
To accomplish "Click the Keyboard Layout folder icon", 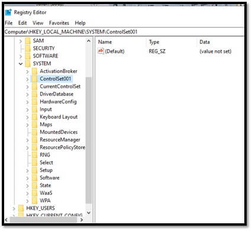I will point(35,117).
